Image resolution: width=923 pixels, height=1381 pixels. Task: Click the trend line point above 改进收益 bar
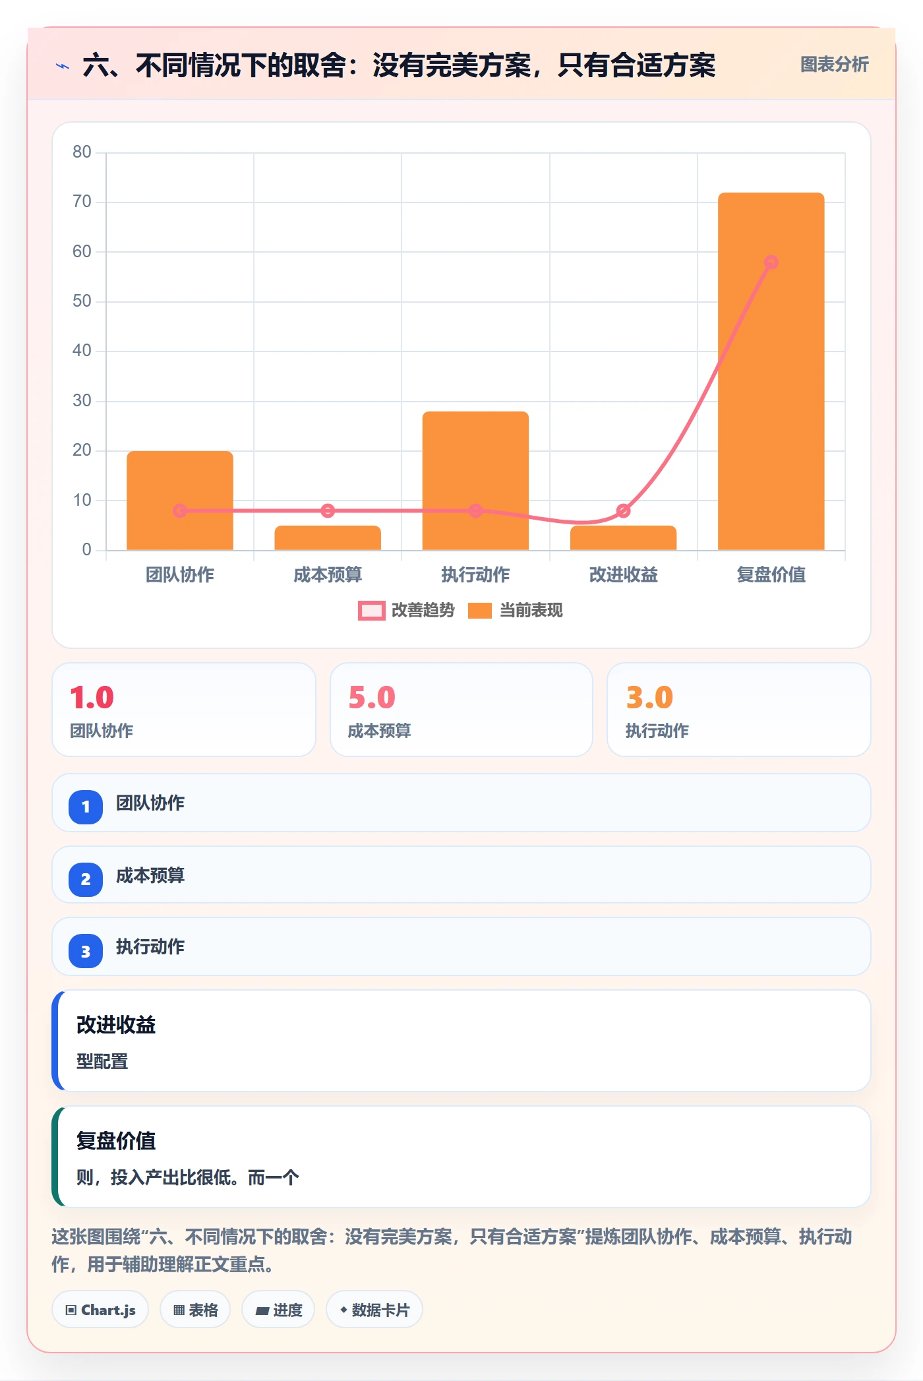(x=623, y=510)
